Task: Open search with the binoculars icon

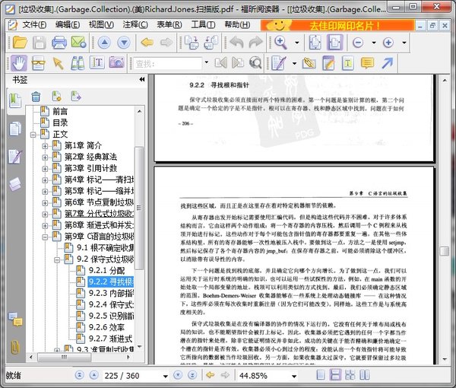Action: pyautogui.click(x=78, y=63)
